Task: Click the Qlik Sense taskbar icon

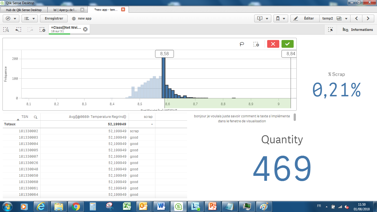Action: point(178,206)
